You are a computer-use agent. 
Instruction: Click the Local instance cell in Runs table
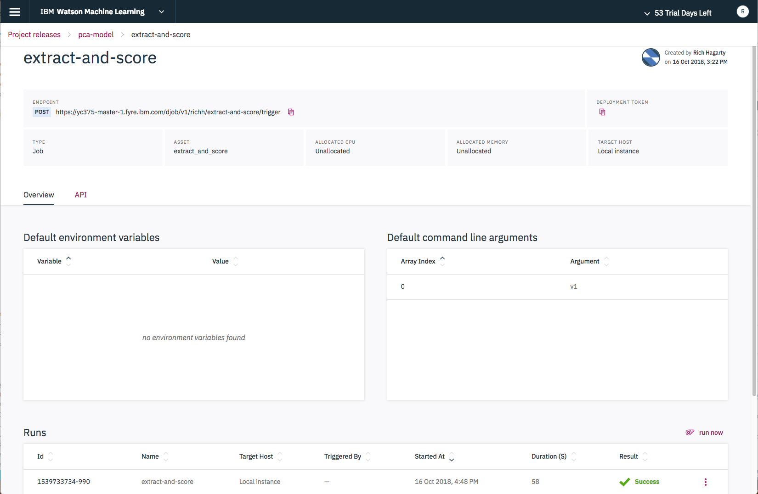click(x=260, y=482)
